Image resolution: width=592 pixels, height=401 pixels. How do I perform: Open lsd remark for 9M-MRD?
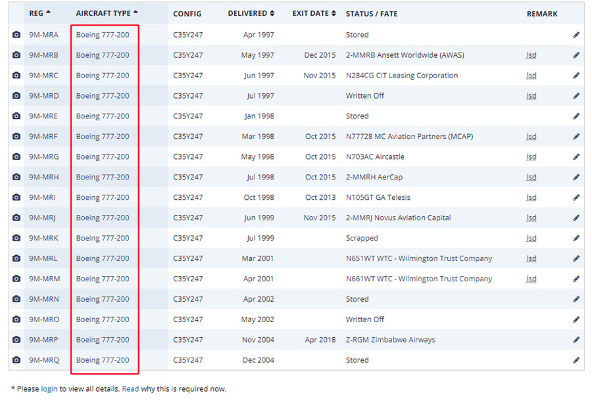tap(531, 96)
